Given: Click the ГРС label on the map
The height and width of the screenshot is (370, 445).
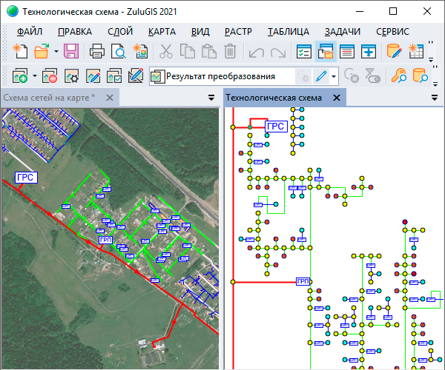Looking at the screenshot, I should coord(26,178).
